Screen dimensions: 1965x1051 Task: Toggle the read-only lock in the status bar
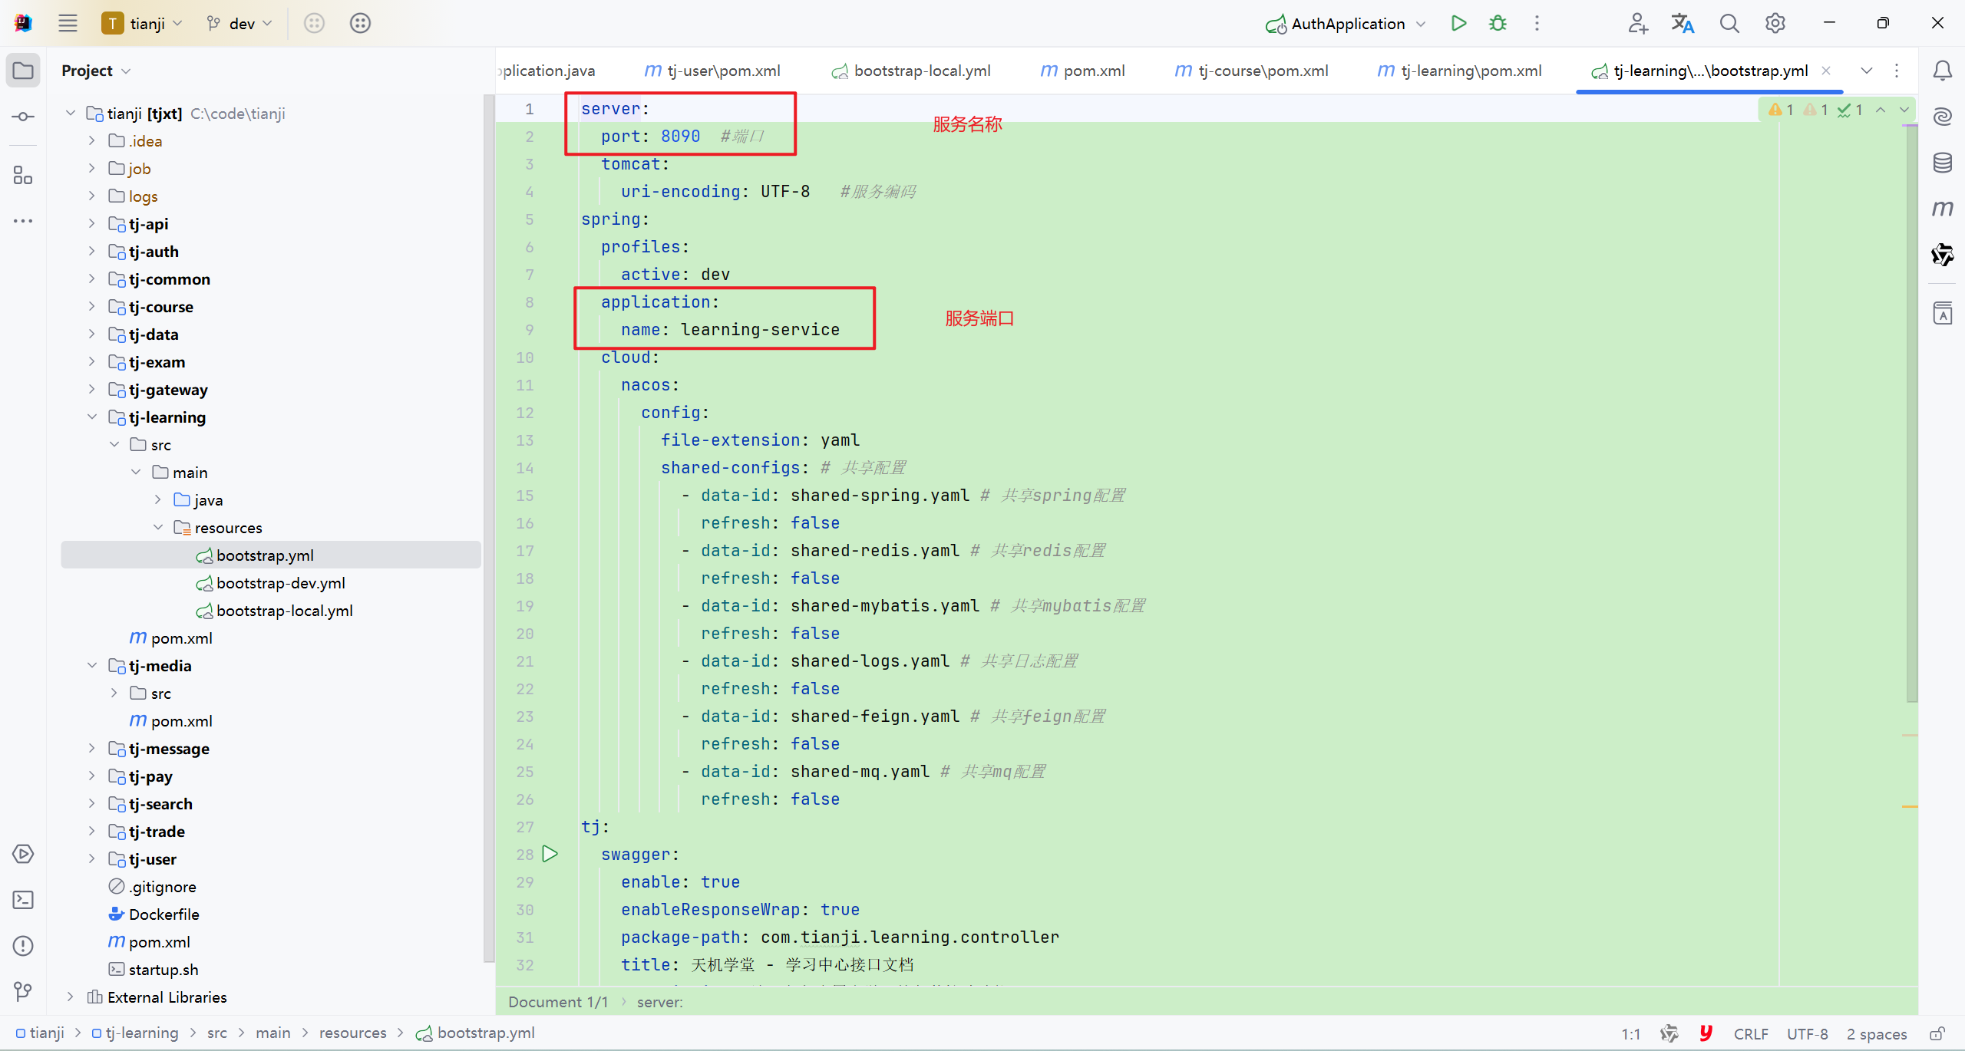(1937, 1034)
